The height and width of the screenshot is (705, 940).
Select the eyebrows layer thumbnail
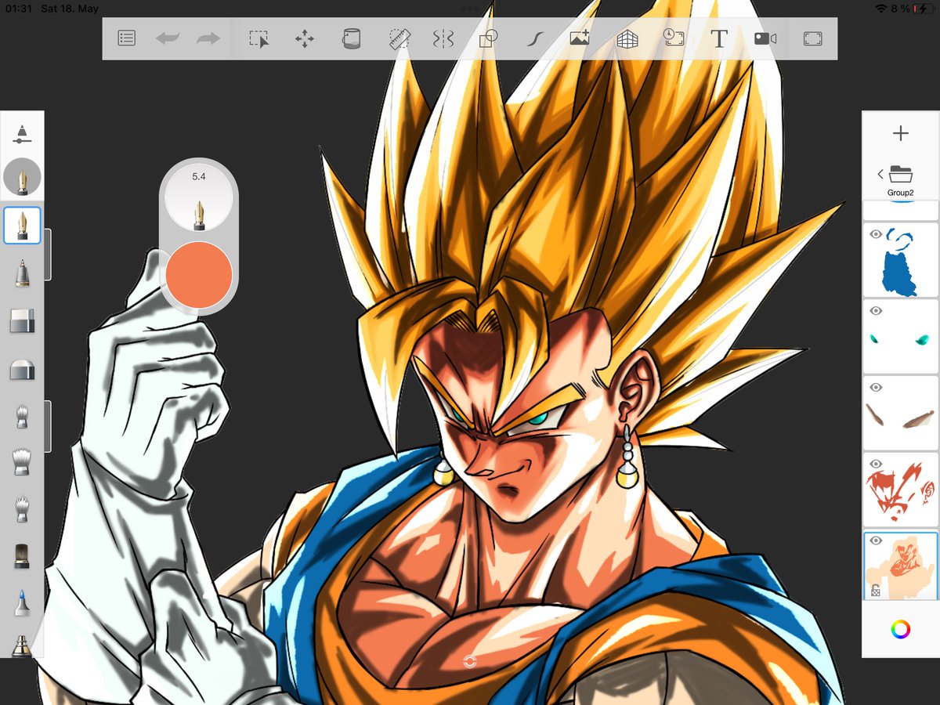[x=901, y=413]
